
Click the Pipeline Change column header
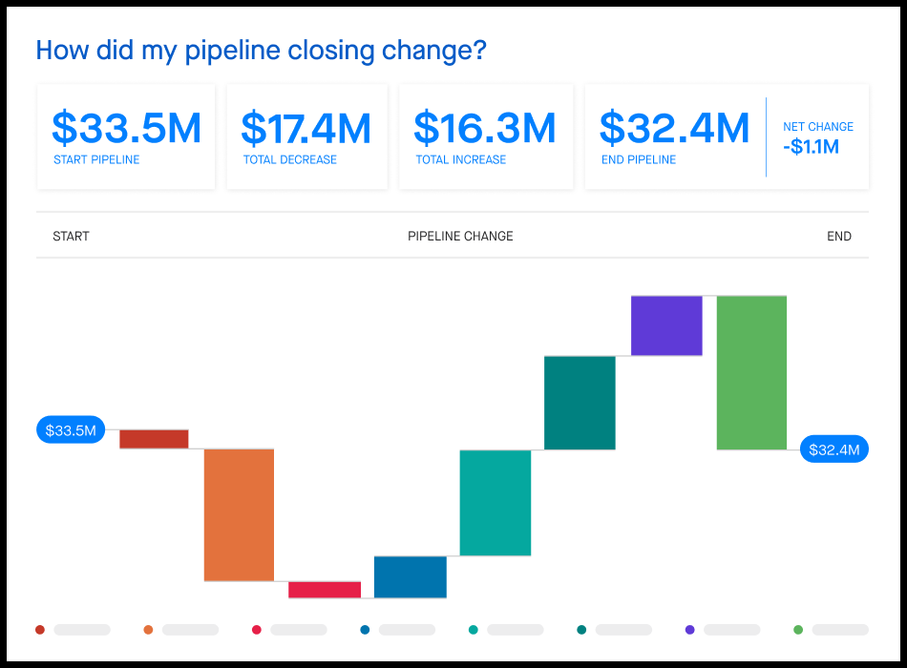460,236
